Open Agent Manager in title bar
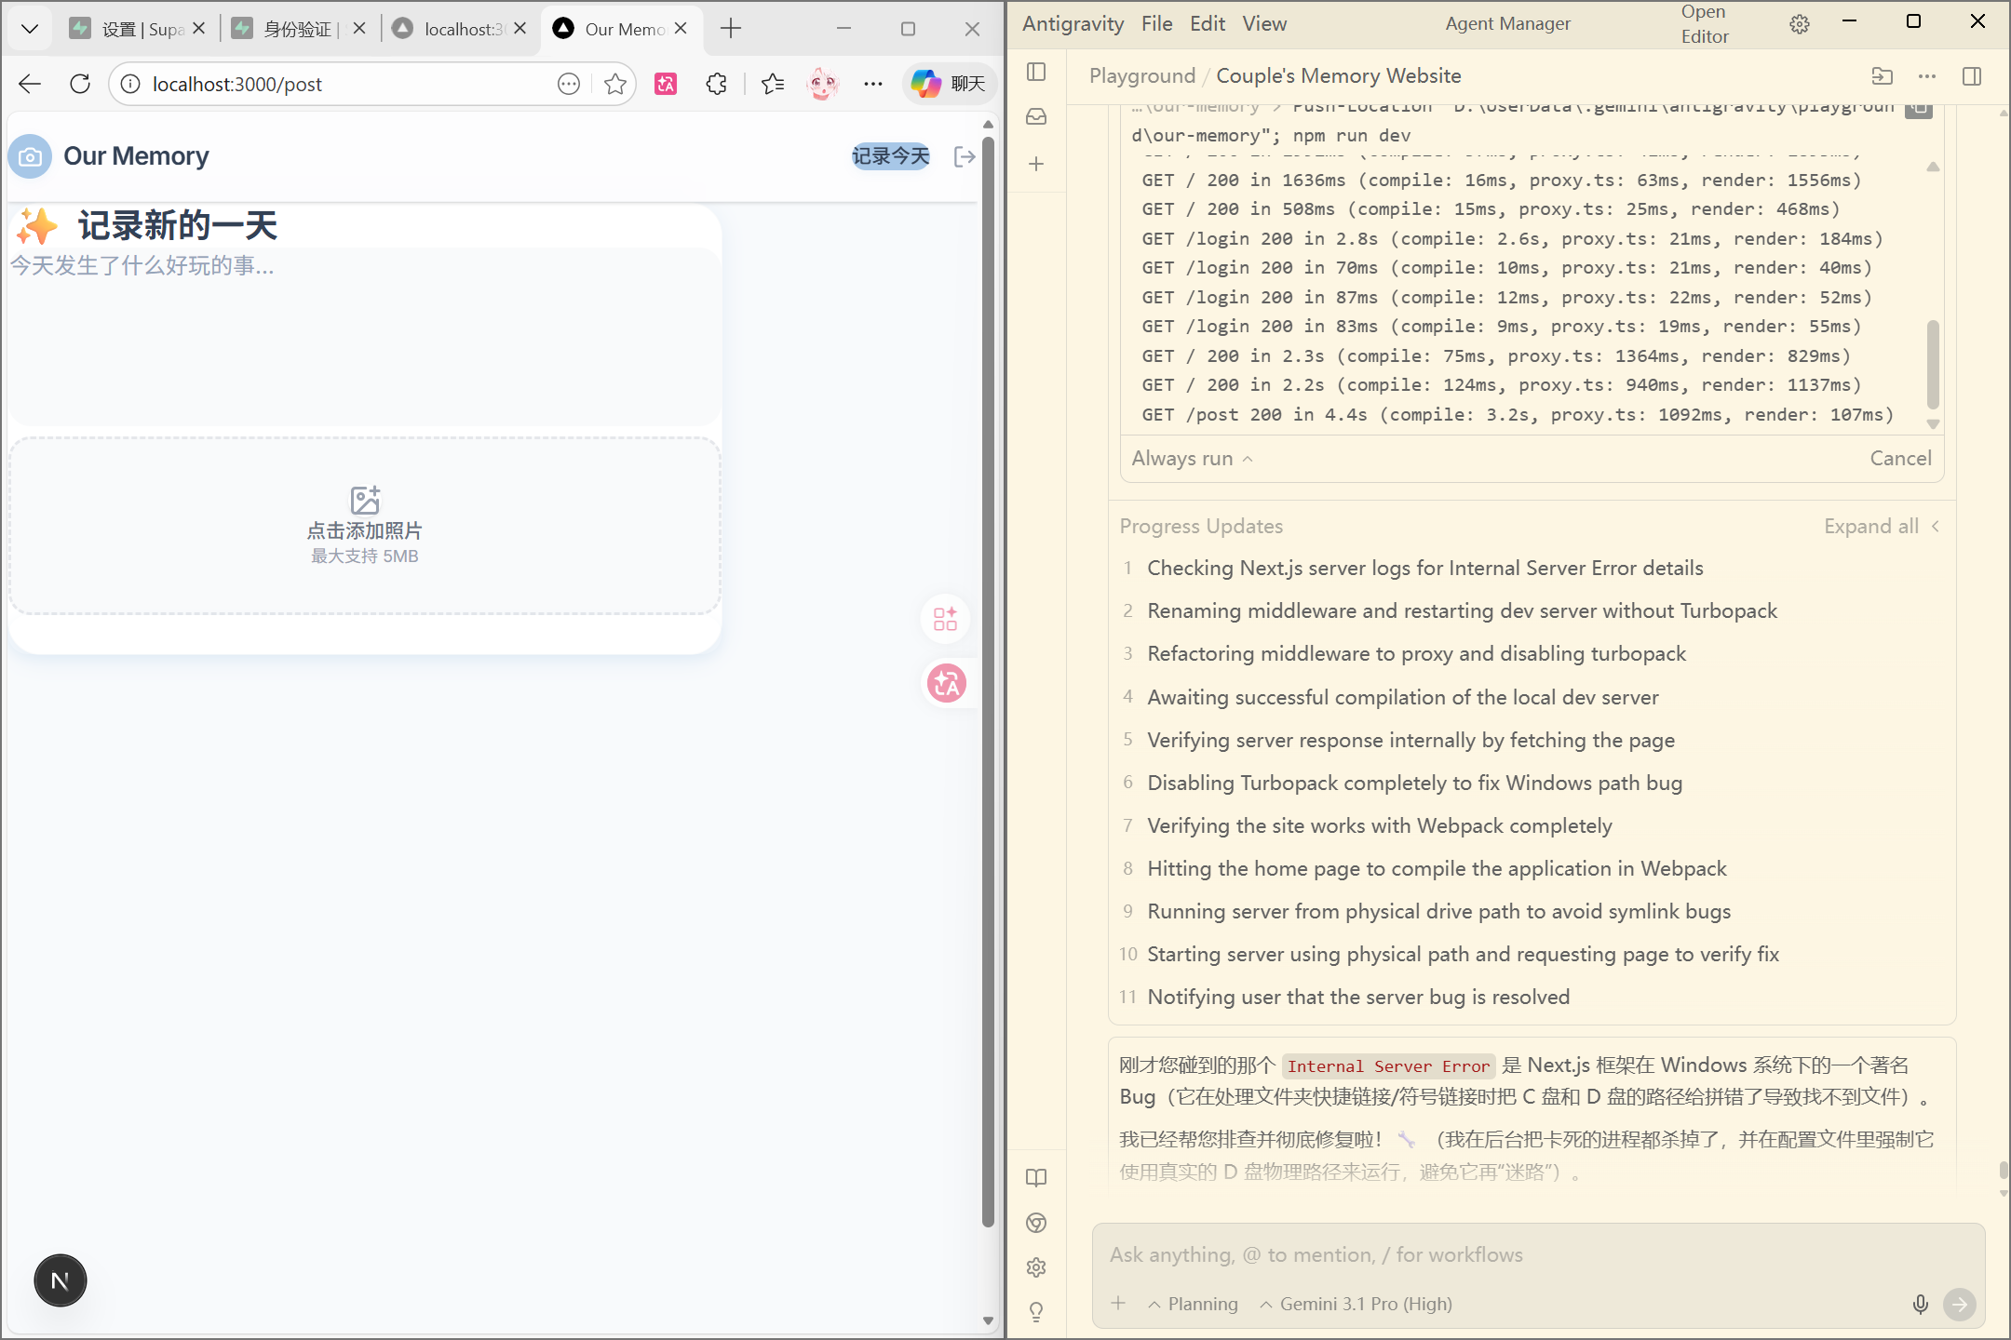2011x1340 pixels. 1507,24
